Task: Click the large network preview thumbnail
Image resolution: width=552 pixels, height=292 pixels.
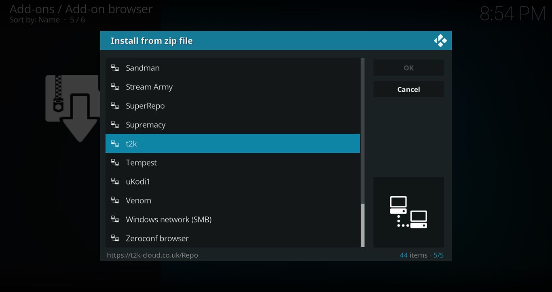Action: click(x=408, y=212)
